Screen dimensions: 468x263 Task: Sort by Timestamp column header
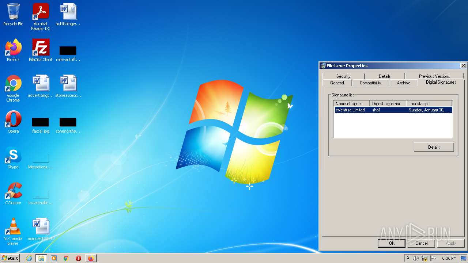pyautogui.click(x=429, y=104)
